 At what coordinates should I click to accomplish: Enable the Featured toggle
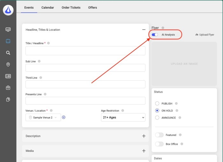click(x=159, y=135)
